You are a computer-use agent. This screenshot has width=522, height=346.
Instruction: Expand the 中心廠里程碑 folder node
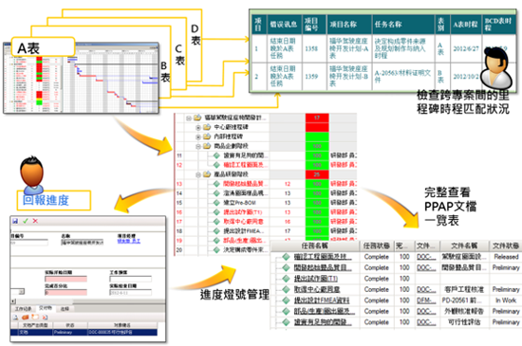pyautogui.click(x=198, y=127)
